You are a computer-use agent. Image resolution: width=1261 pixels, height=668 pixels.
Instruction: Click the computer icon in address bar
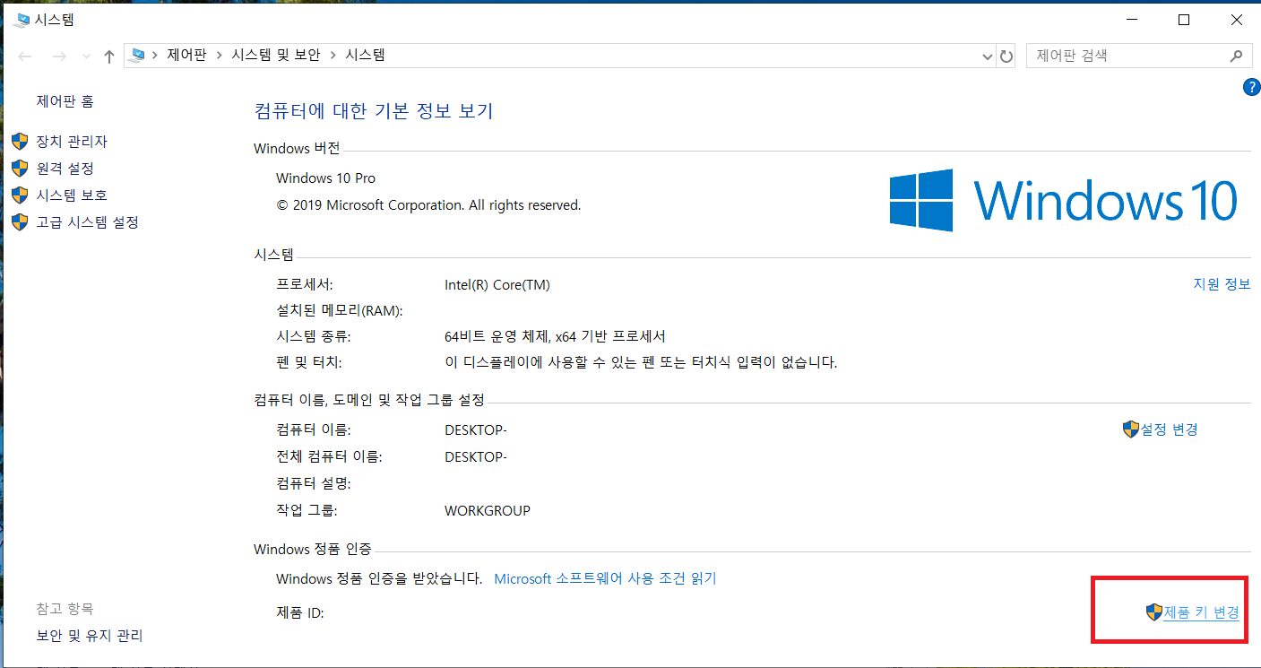[137, 56]
